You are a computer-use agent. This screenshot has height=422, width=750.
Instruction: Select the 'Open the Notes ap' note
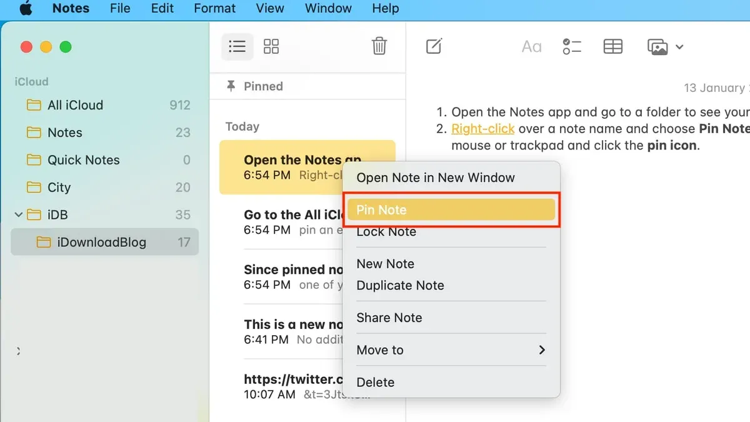coord(307,167)
